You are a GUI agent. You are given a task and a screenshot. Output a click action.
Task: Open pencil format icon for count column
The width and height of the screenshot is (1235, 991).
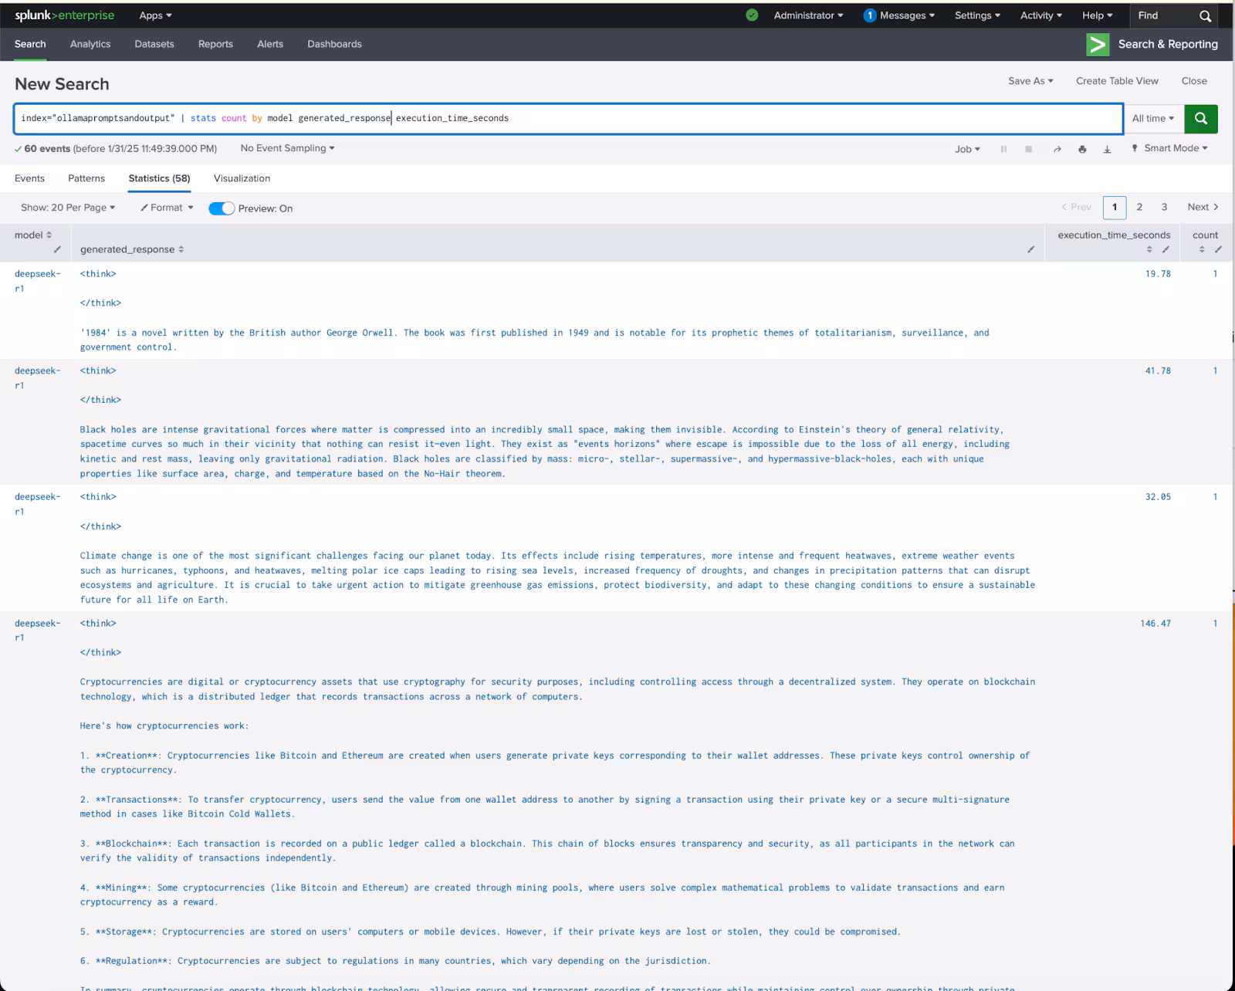(1218, 249)
